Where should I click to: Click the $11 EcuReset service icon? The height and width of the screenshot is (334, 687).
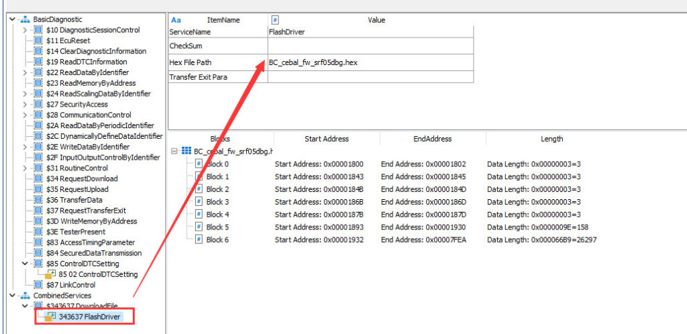(38, 40)
